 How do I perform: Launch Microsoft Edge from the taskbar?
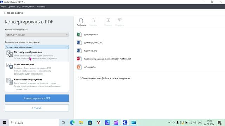click(x=72, y=122)
